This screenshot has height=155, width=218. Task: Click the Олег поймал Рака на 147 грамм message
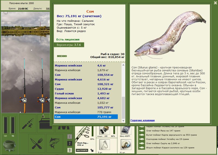[163, 131]
